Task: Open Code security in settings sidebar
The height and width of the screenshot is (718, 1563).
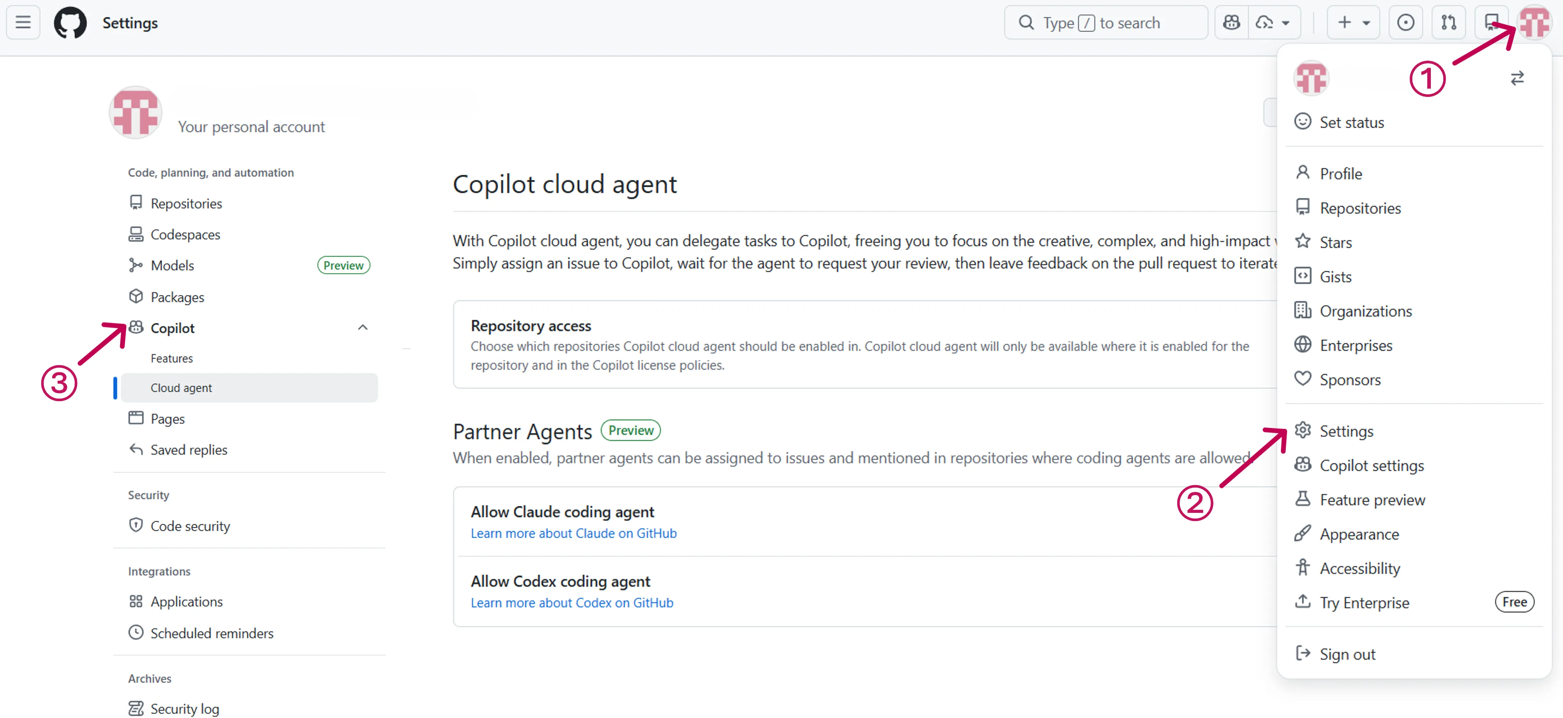Action: (x=249, y=526)
